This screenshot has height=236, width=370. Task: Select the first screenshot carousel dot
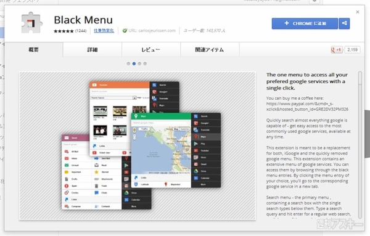pyautogui.click(x=128, y=63)
